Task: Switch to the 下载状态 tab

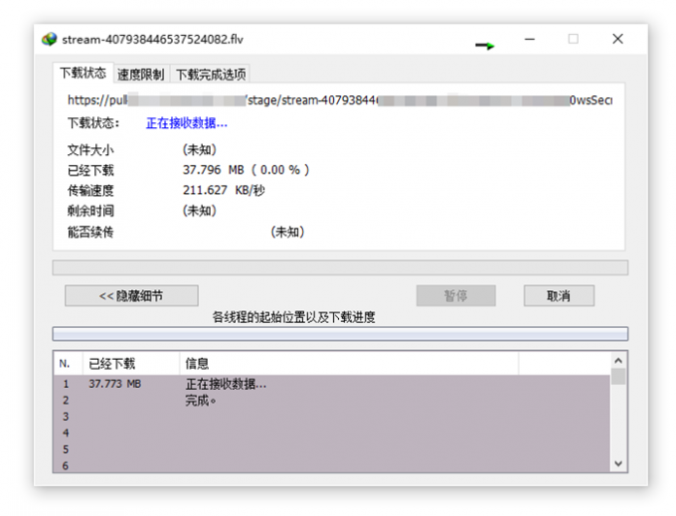Action: tap(83, 73)
